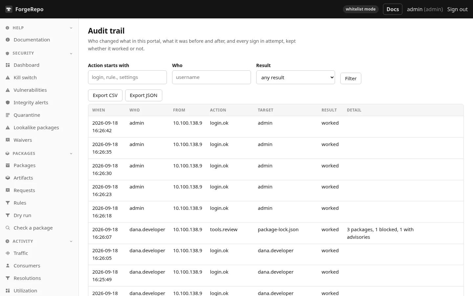
Task: Click the Quarantine list icon
Action: 8,115
